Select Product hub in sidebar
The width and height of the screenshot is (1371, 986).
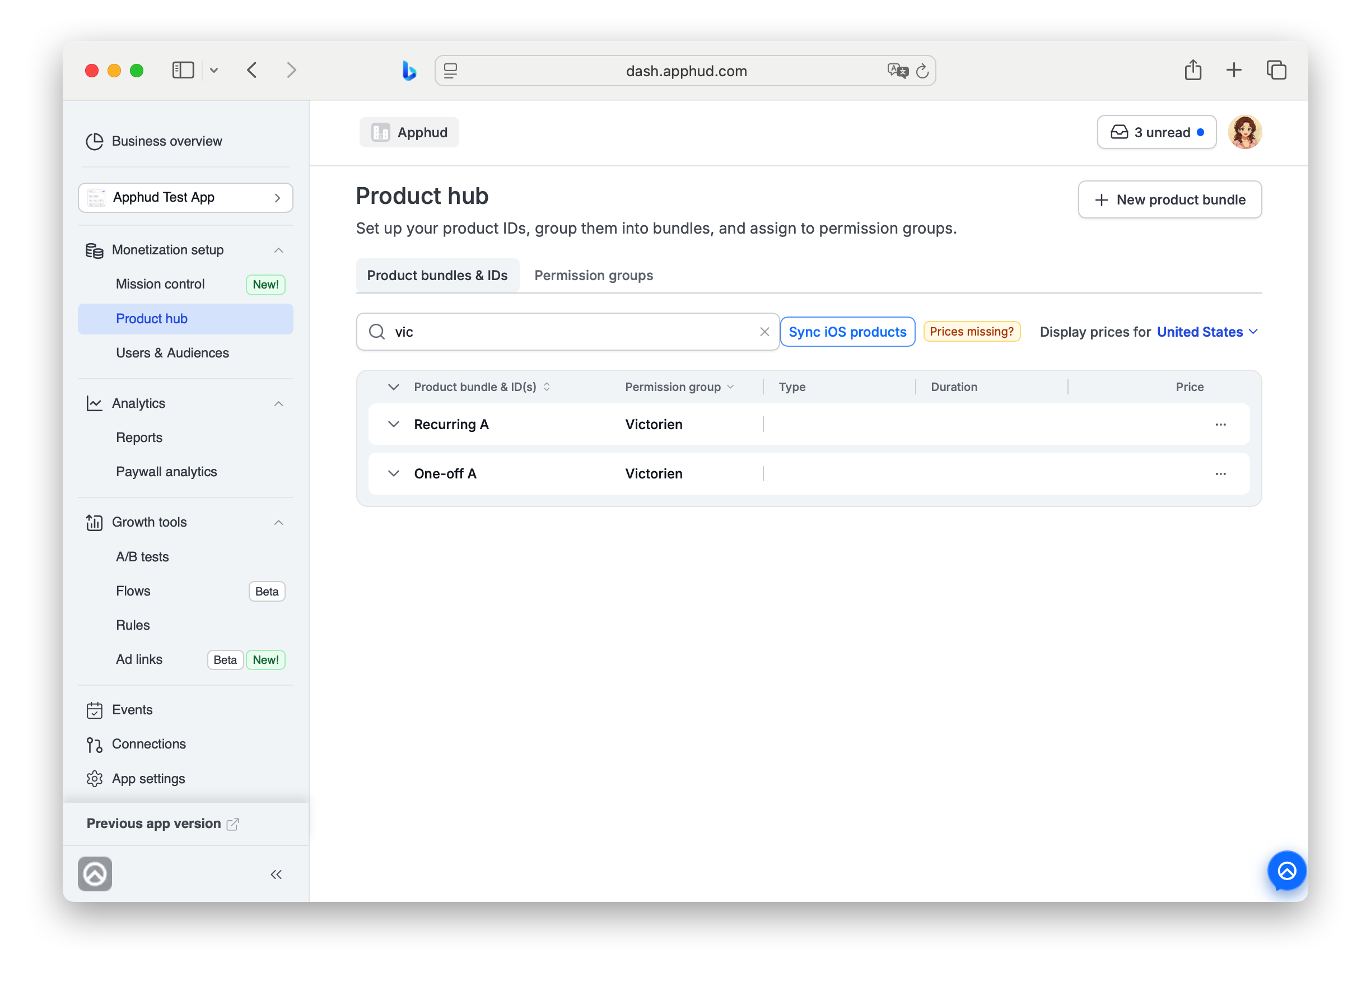pyautogui.click(x=185, y=319)
